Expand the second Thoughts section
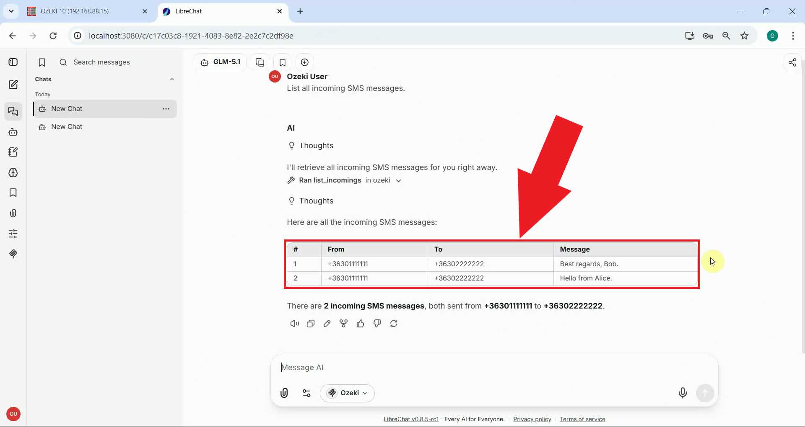 tap(311, 201)
